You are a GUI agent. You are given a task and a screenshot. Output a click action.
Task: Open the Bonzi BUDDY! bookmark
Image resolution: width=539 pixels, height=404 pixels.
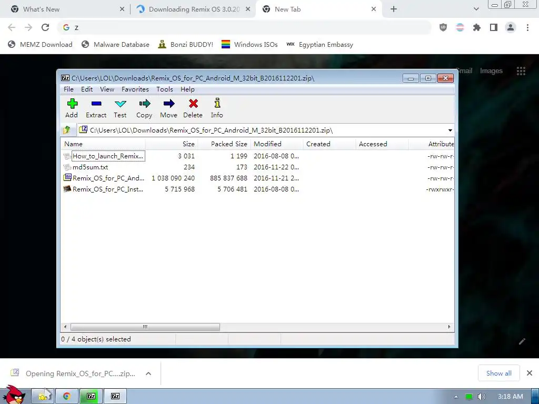(x=186, y=45)
